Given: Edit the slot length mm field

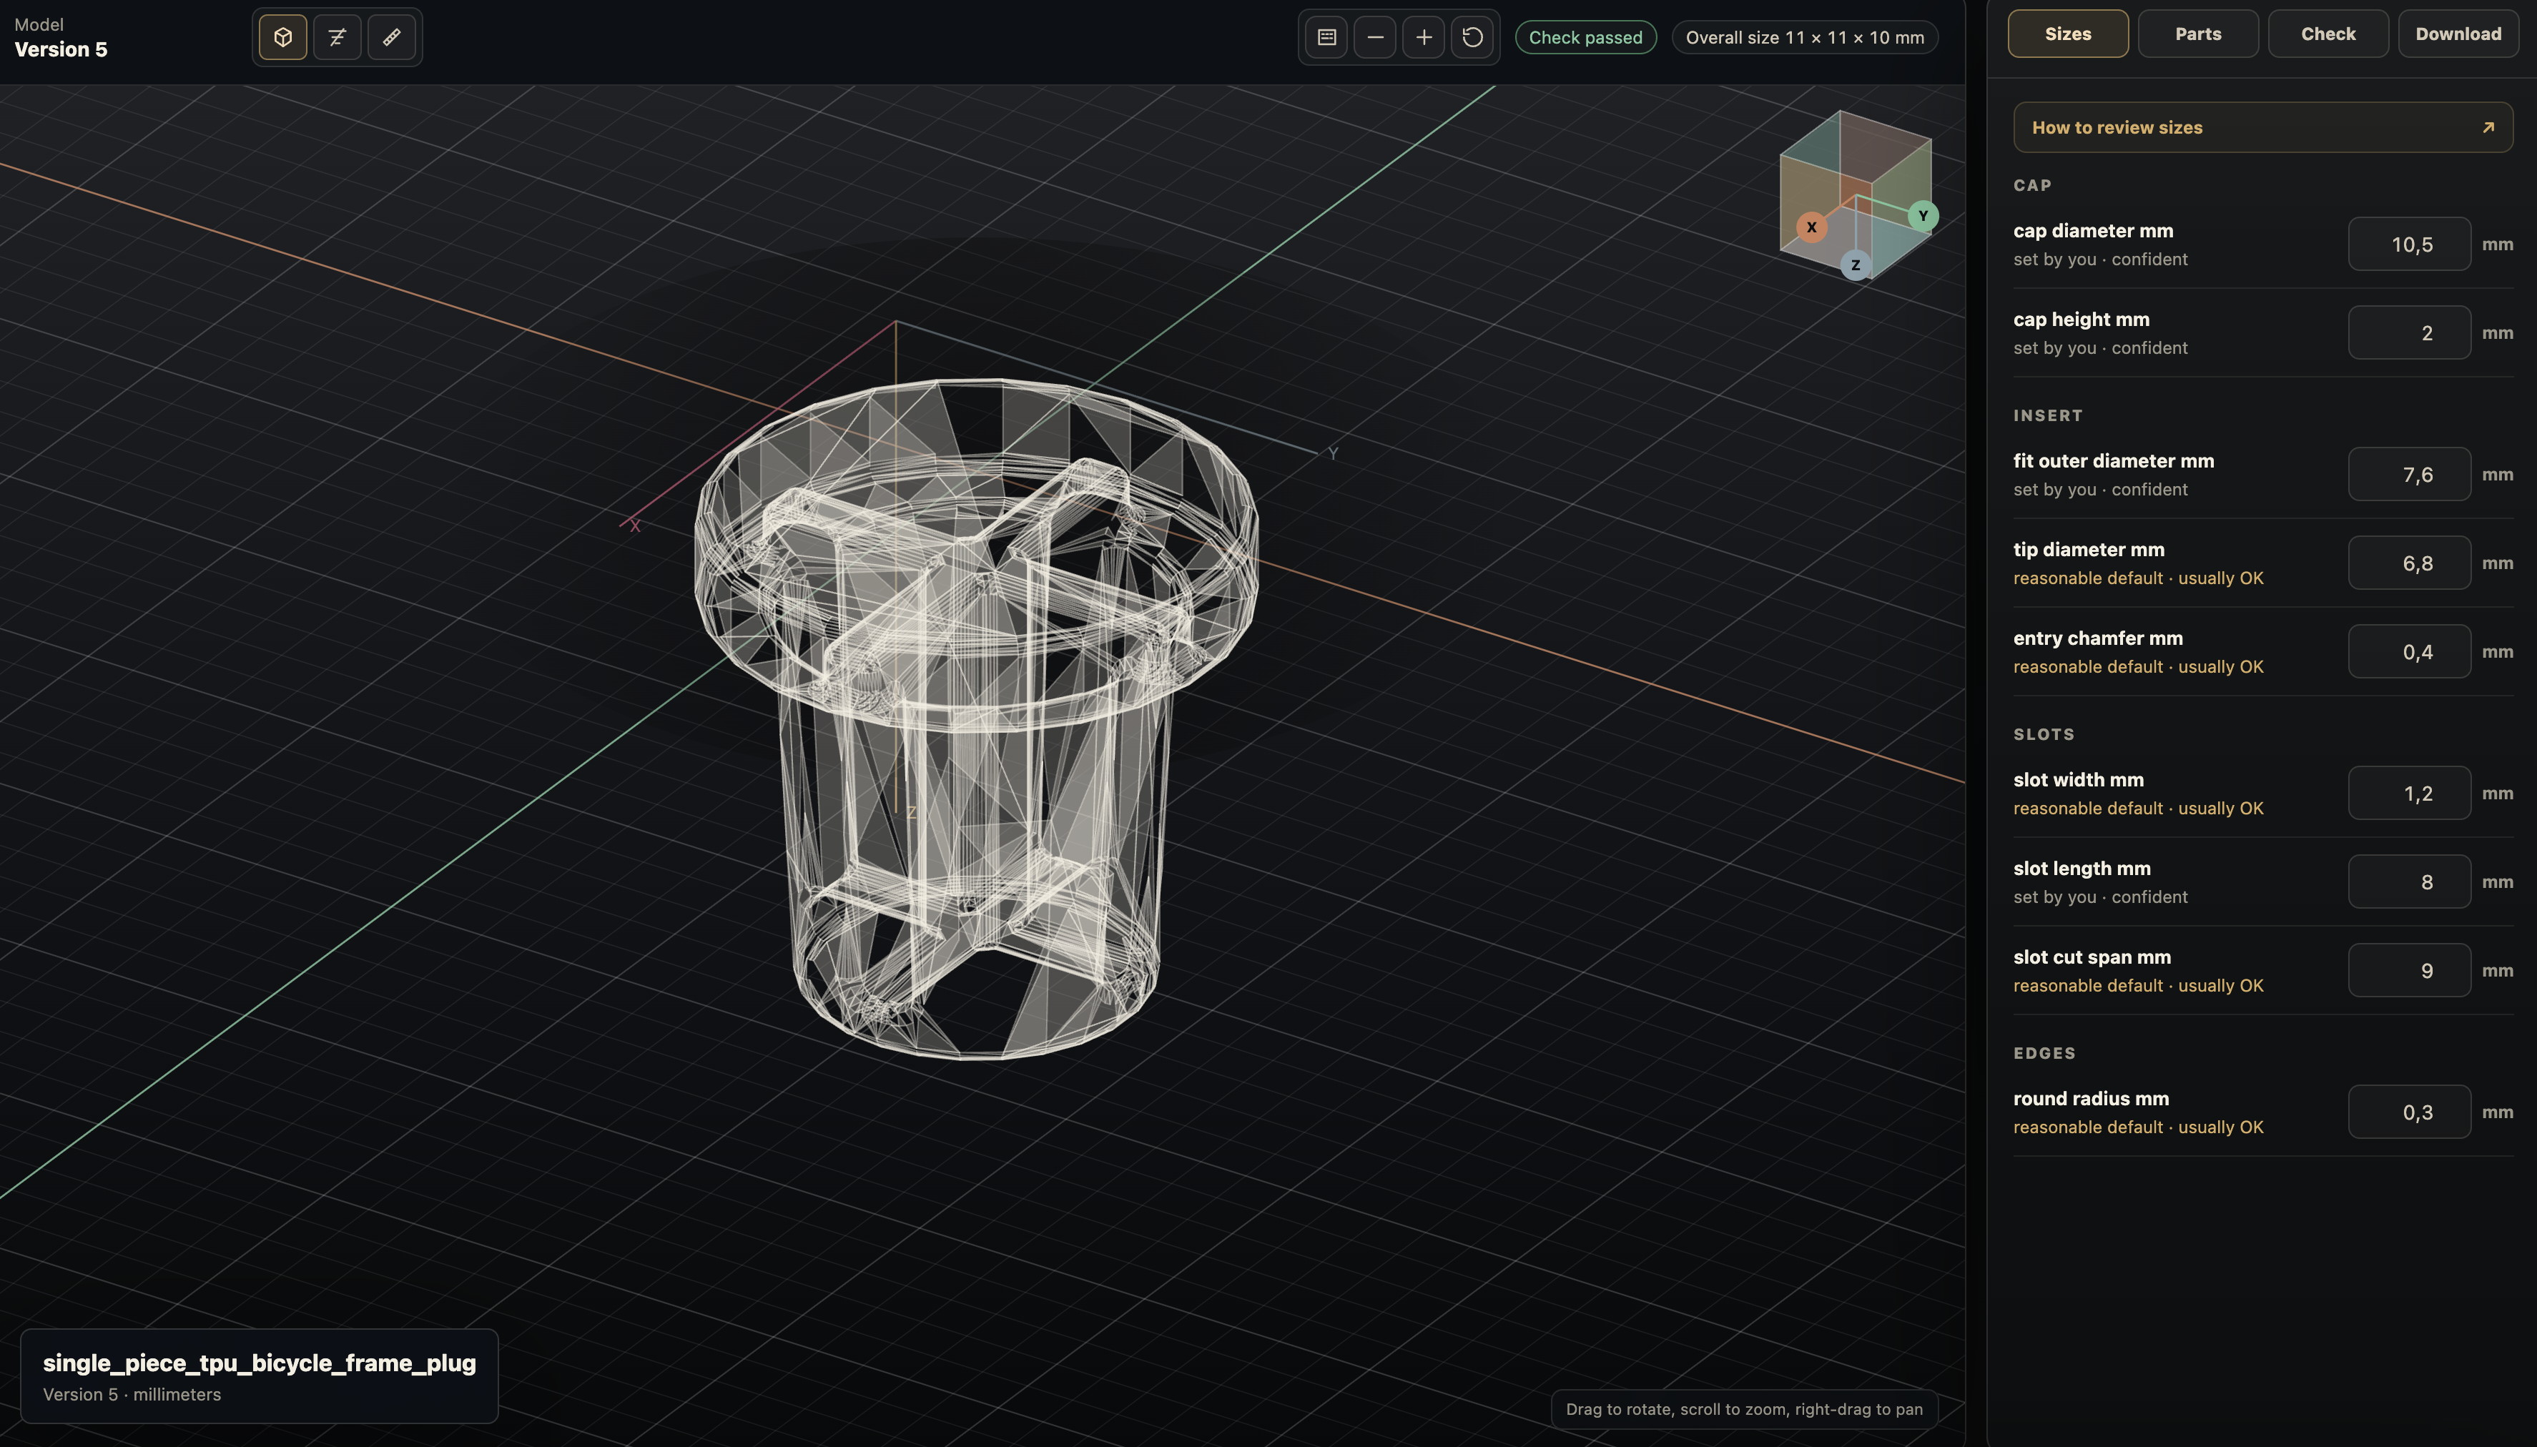Looking at the screenshot, I should pos(2409,881).
